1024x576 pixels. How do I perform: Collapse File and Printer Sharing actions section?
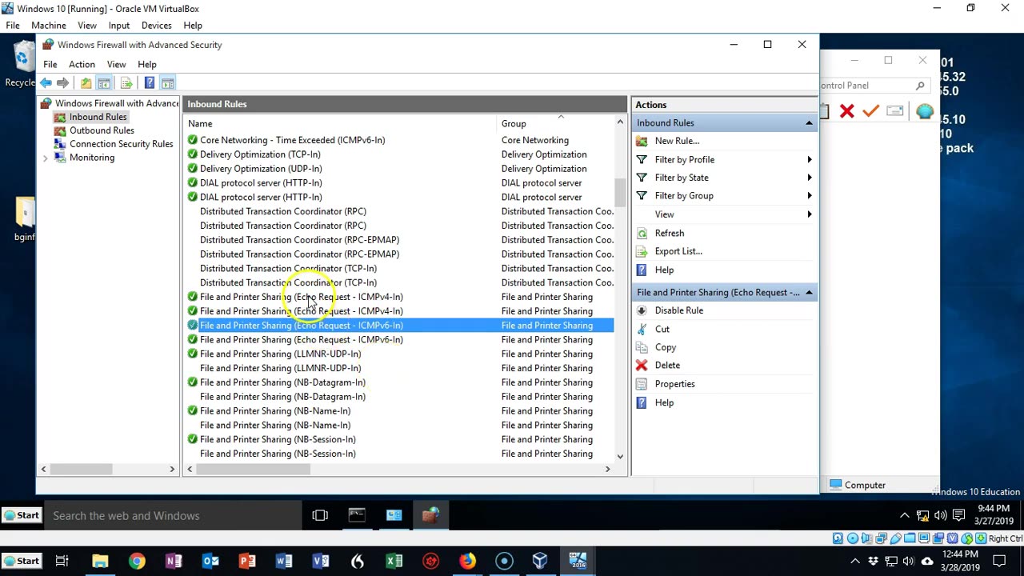(x=809, y=293)
